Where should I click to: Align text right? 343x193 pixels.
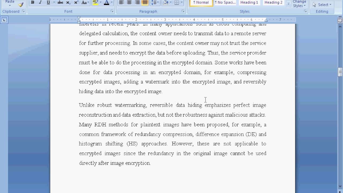[137, 2]
